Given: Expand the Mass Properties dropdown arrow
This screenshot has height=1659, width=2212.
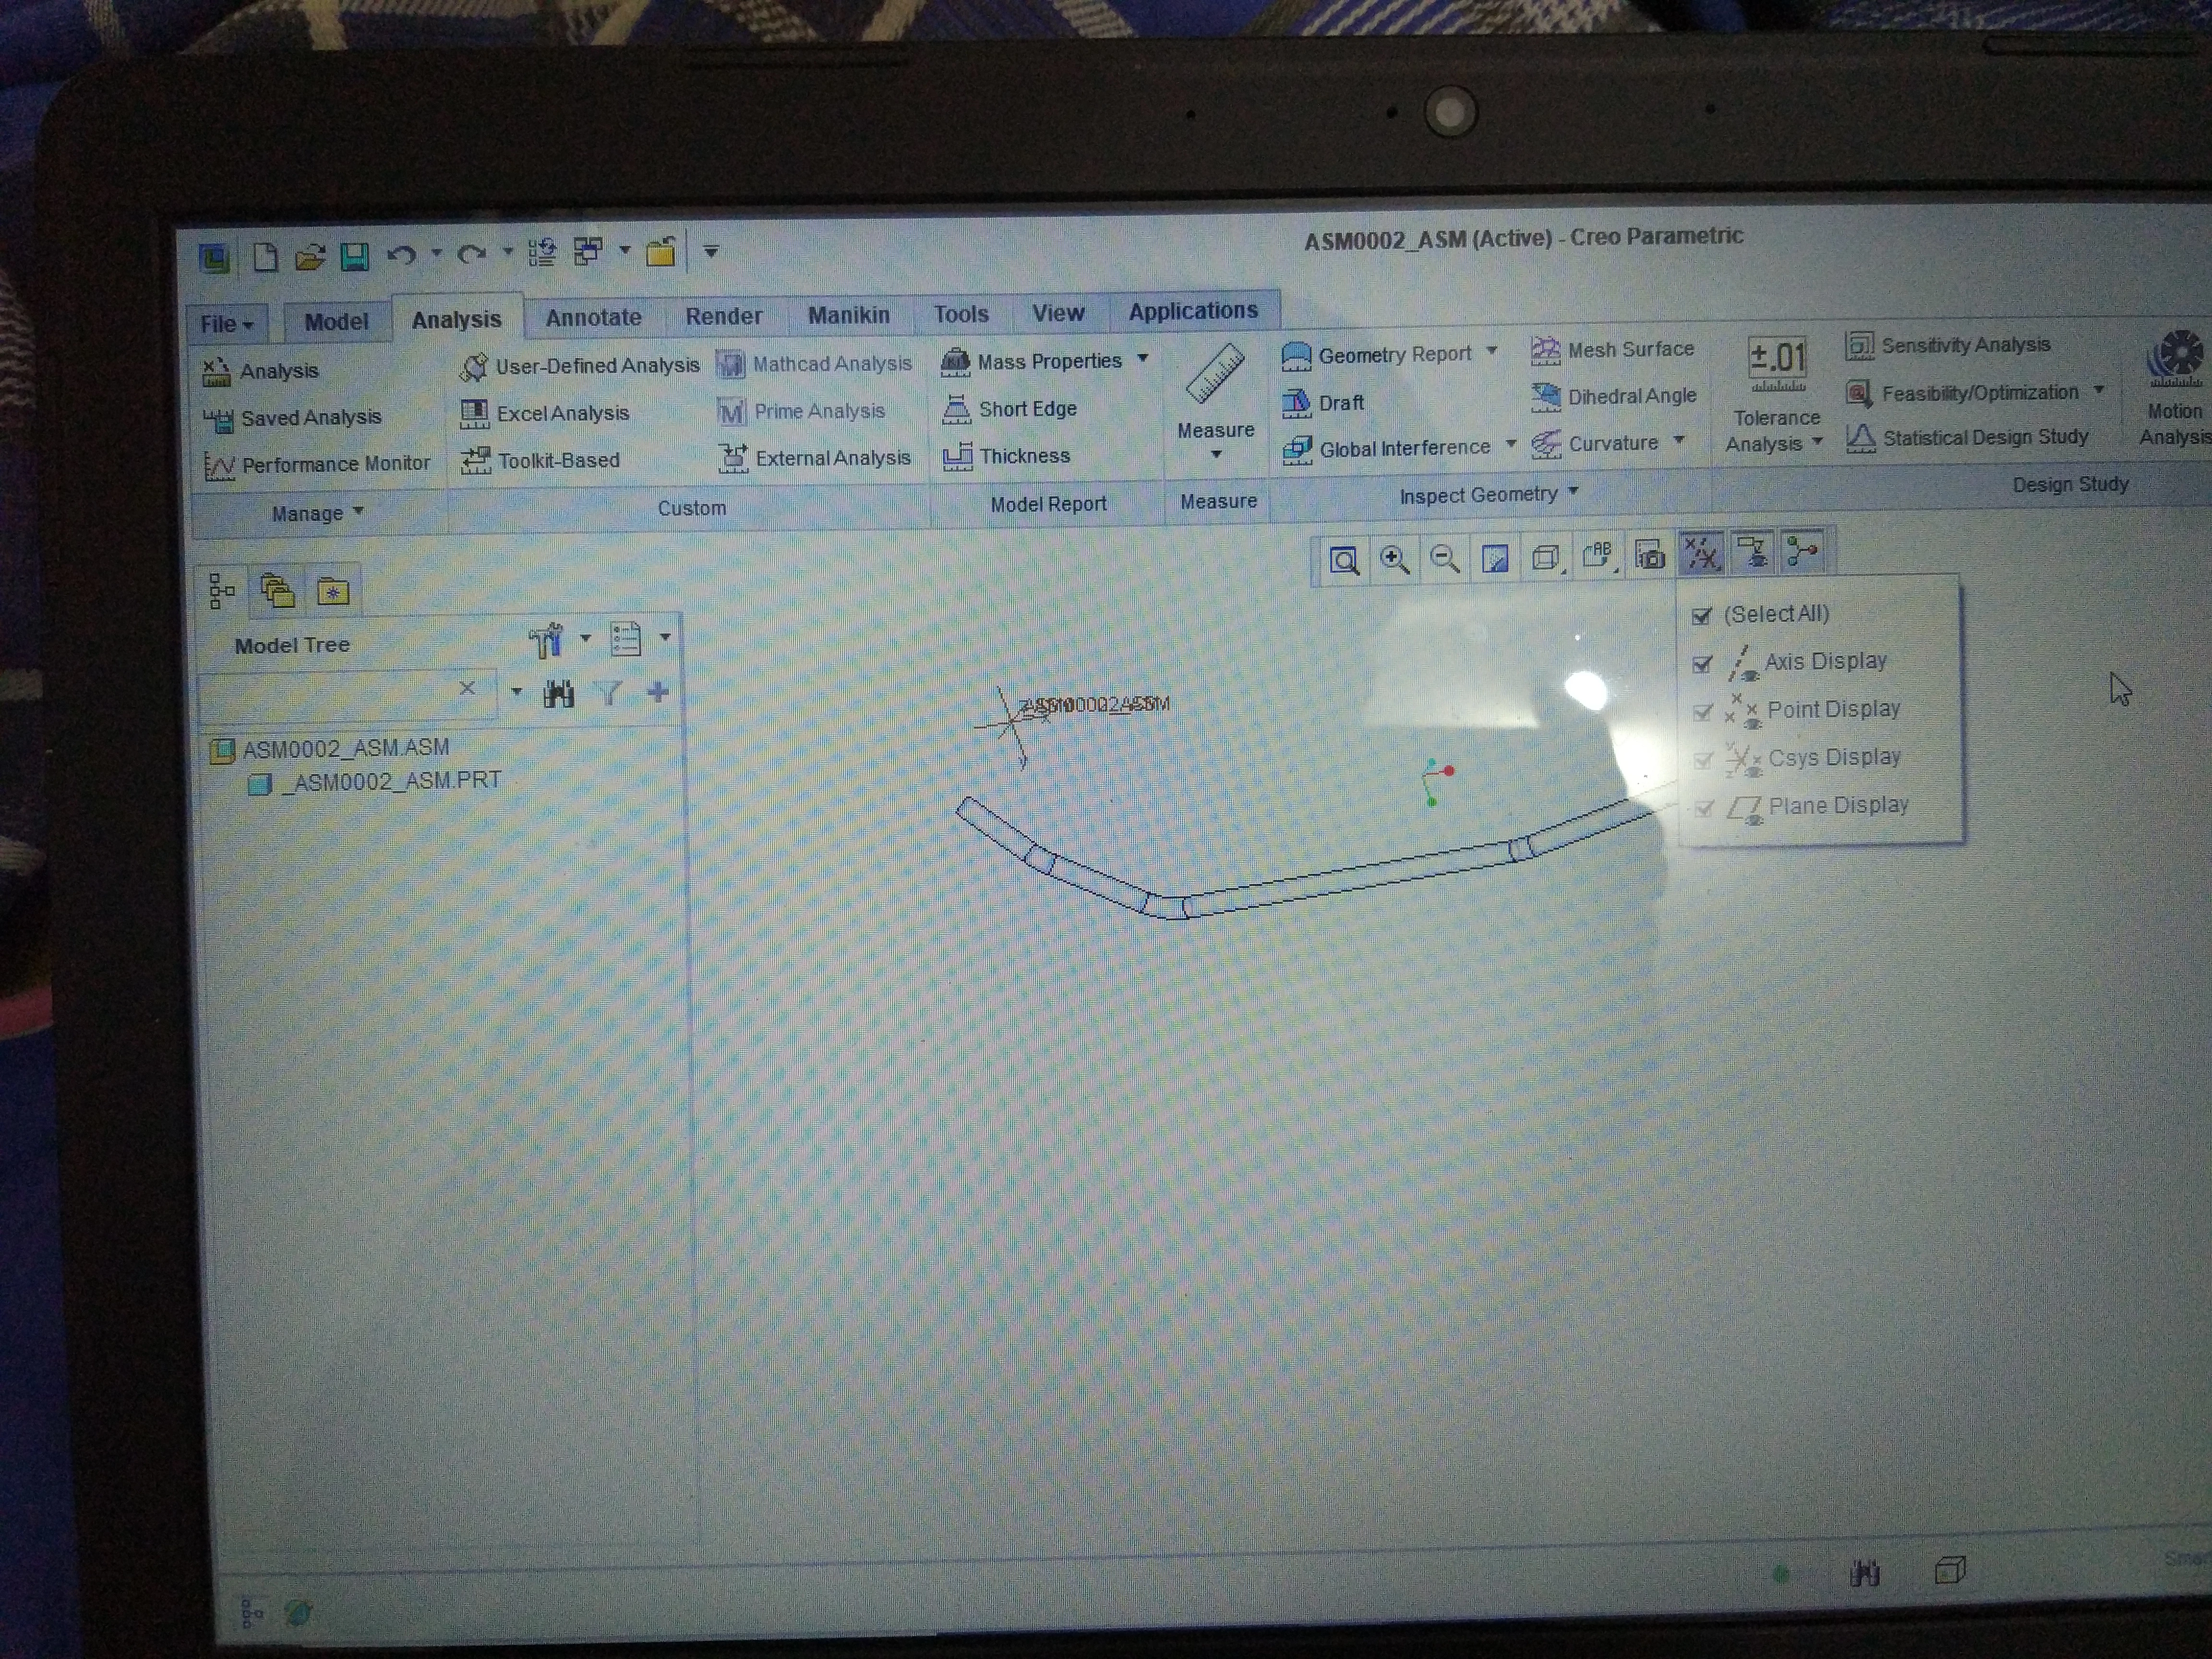Looking at the screenshot, I should tap(1143, 358).
